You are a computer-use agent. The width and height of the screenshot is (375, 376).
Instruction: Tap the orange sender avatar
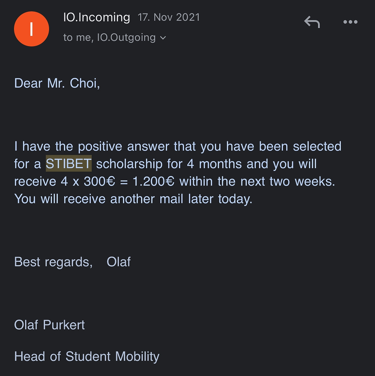click(x=31, y=29)
